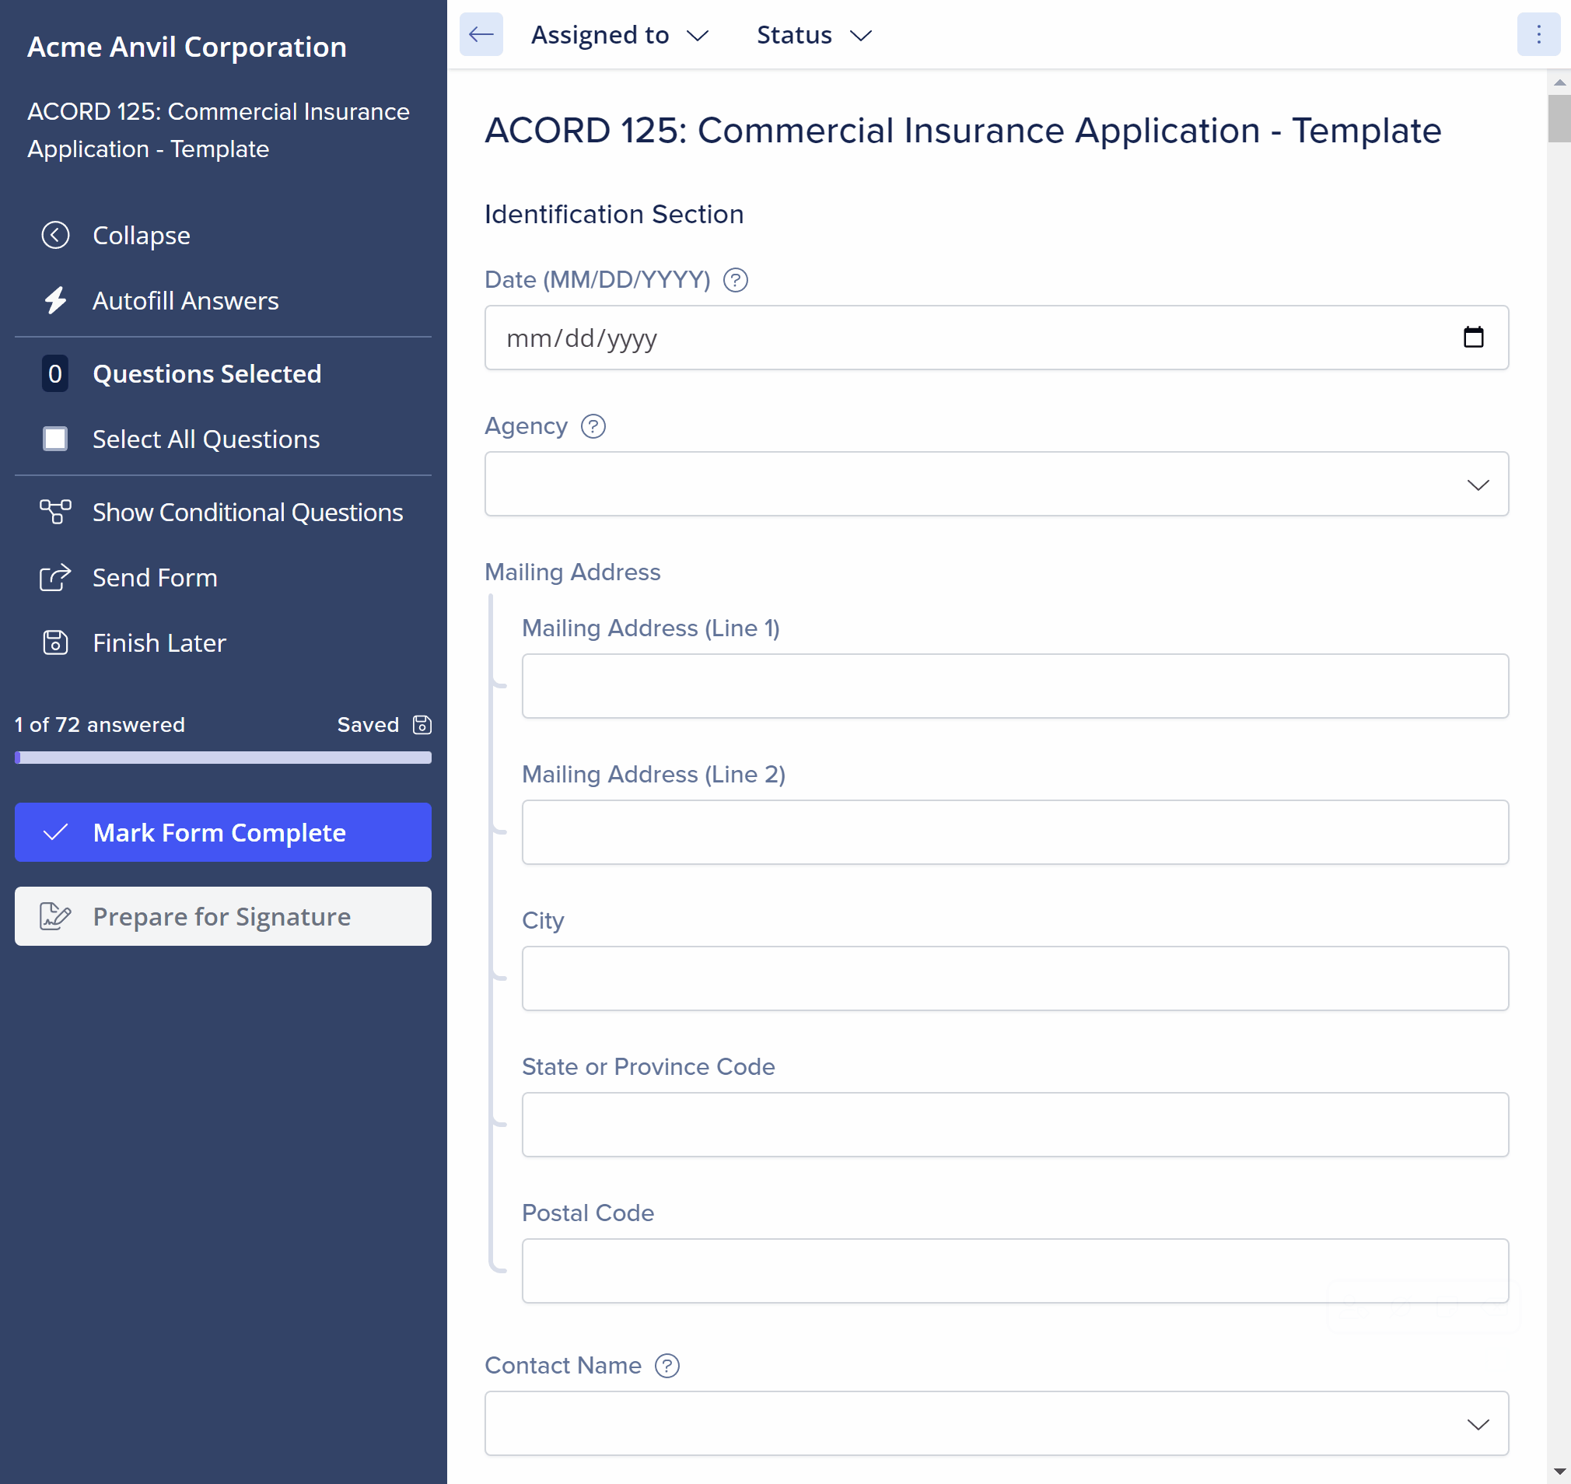The width and height of the screenshot is (1571, 1484).
Task: Click the Mailing Address (Line 1) field
Action: [x=1015, y=686]
